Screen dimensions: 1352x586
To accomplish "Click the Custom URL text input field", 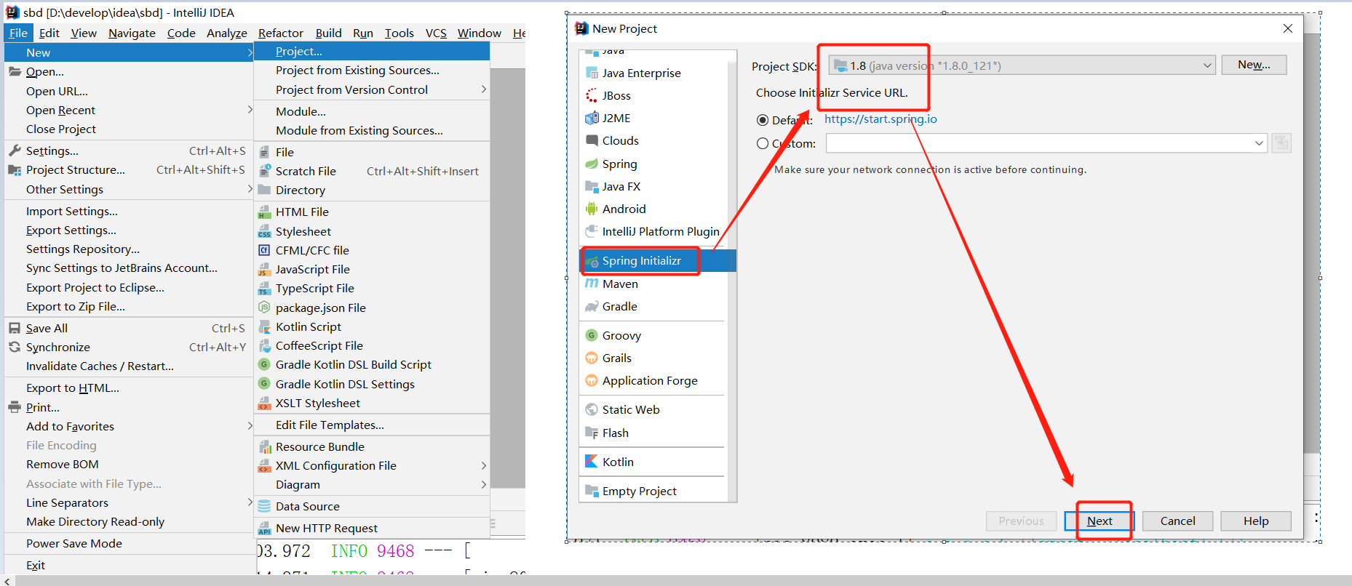I will point(1038,143).
